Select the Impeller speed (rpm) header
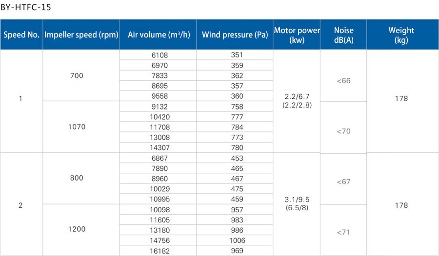 tap(81, 35)
